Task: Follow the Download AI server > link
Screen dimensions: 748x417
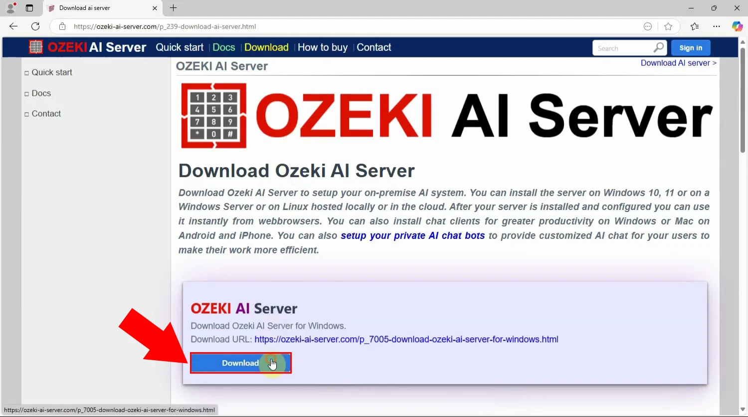Action: tap(678, 63)
